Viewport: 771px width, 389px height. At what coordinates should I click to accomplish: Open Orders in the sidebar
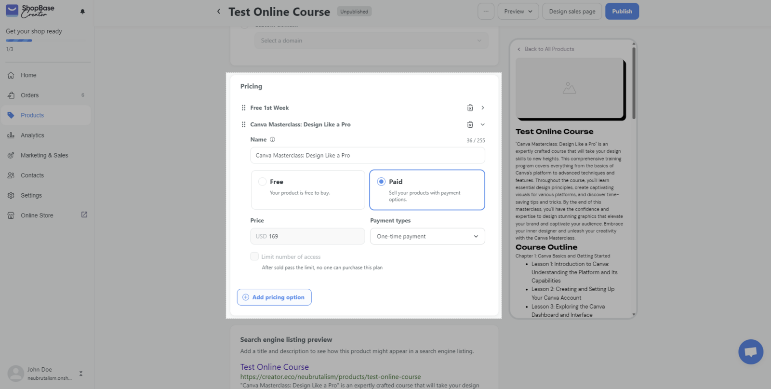click(46, 95)
